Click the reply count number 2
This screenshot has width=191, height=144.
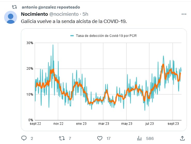(32, 139)
